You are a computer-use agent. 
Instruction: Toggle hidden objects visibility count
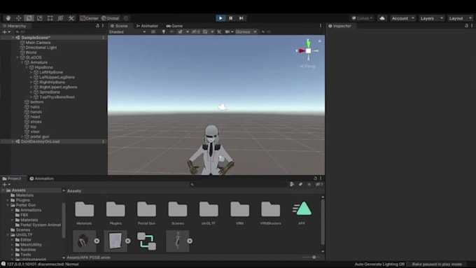click(x=196, y=31)
